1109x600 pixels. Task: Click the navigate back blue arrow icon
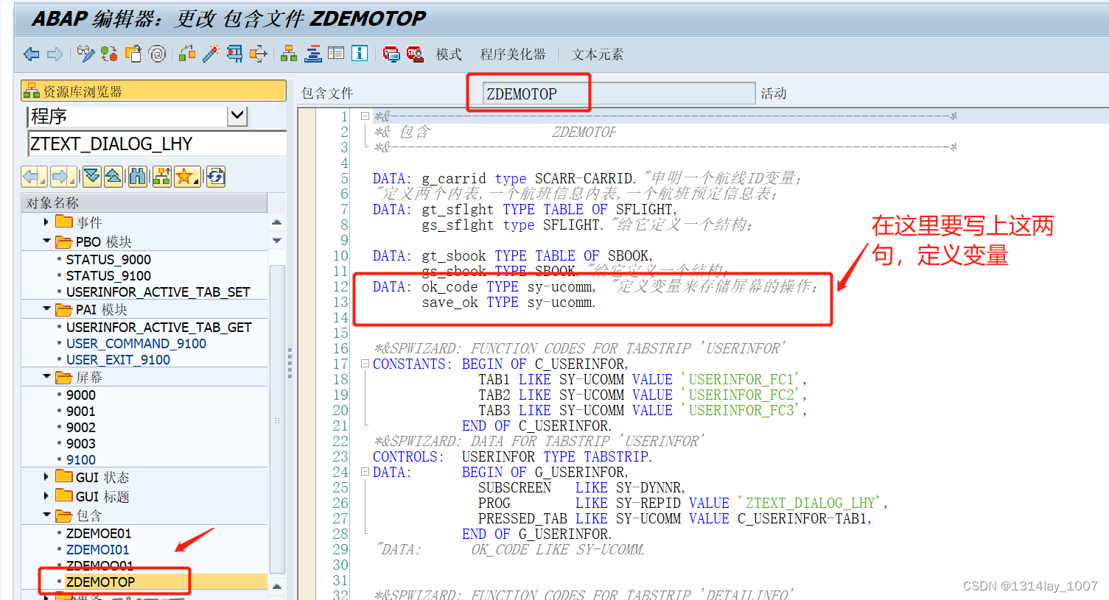[32, 54]
